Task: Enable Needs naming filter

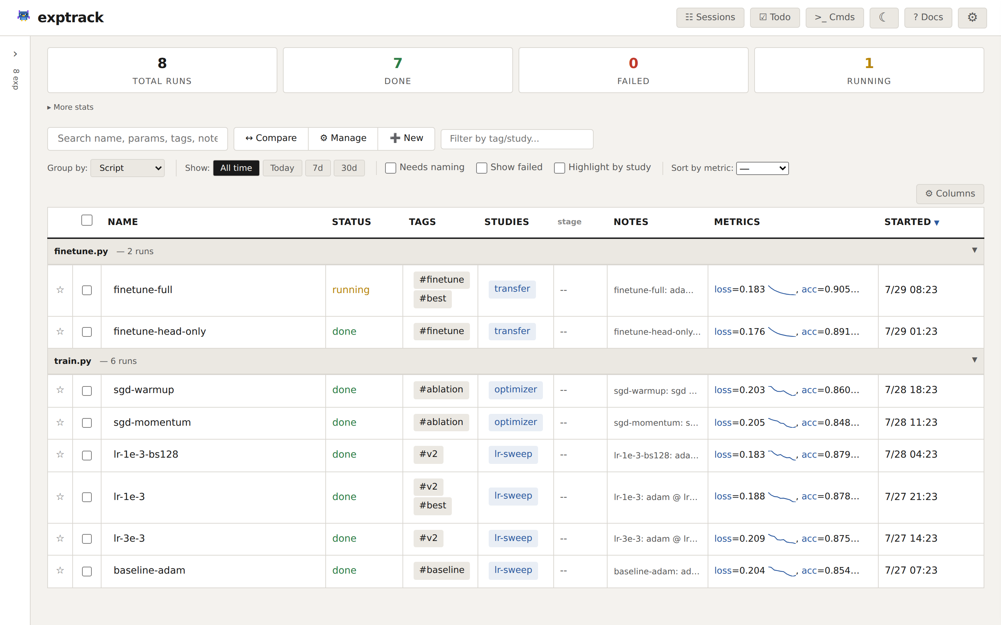Action: coord(390,168)
